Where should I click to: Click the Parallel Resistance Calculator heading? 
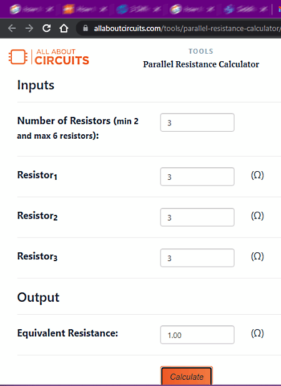(x=201, y=64)
